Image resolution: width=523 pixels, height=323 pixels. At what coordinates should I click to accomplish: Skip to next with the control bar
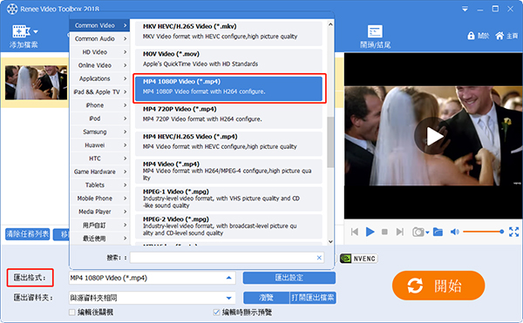point(399,232)
